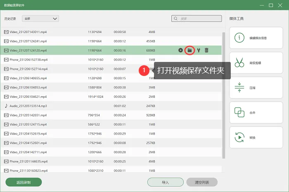Select Video_231204152601.mp4 row

[x=111, y=143]
